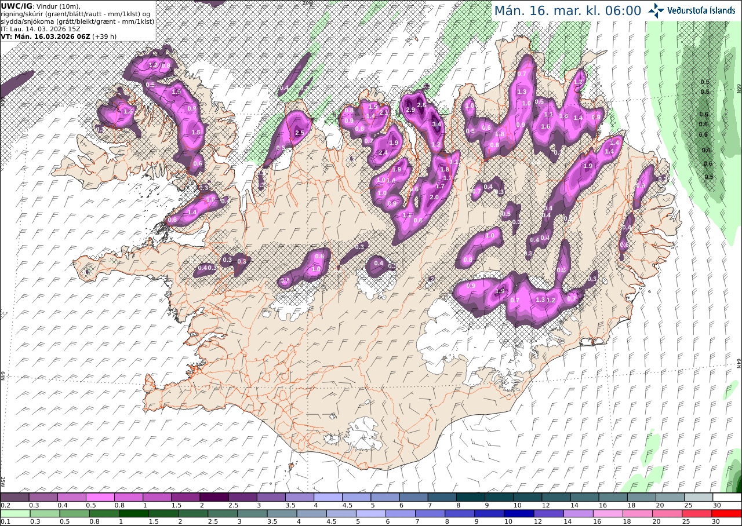Click the dark purple 2 swatch in snow legend
This screenshot has height=526, width=742.
214,497
